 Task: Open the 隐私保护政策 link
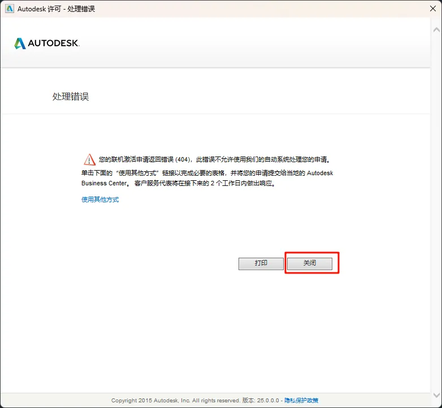click(x=301, y=400)
